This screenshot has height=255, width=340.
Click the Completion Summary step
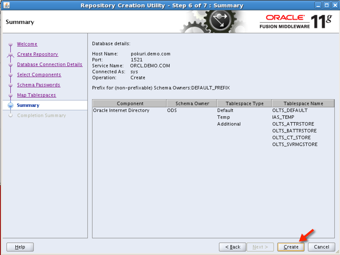(x=41, y=115)
